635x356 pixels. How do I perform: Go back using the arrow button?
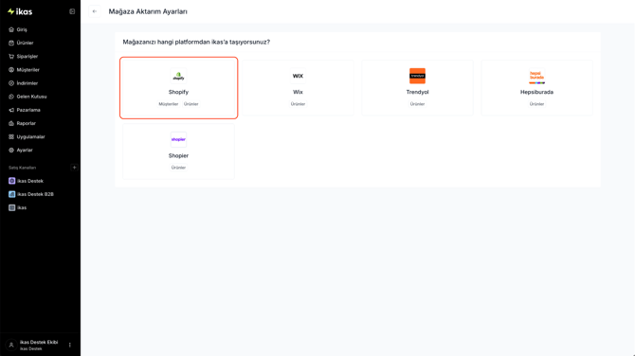(95, 11)
